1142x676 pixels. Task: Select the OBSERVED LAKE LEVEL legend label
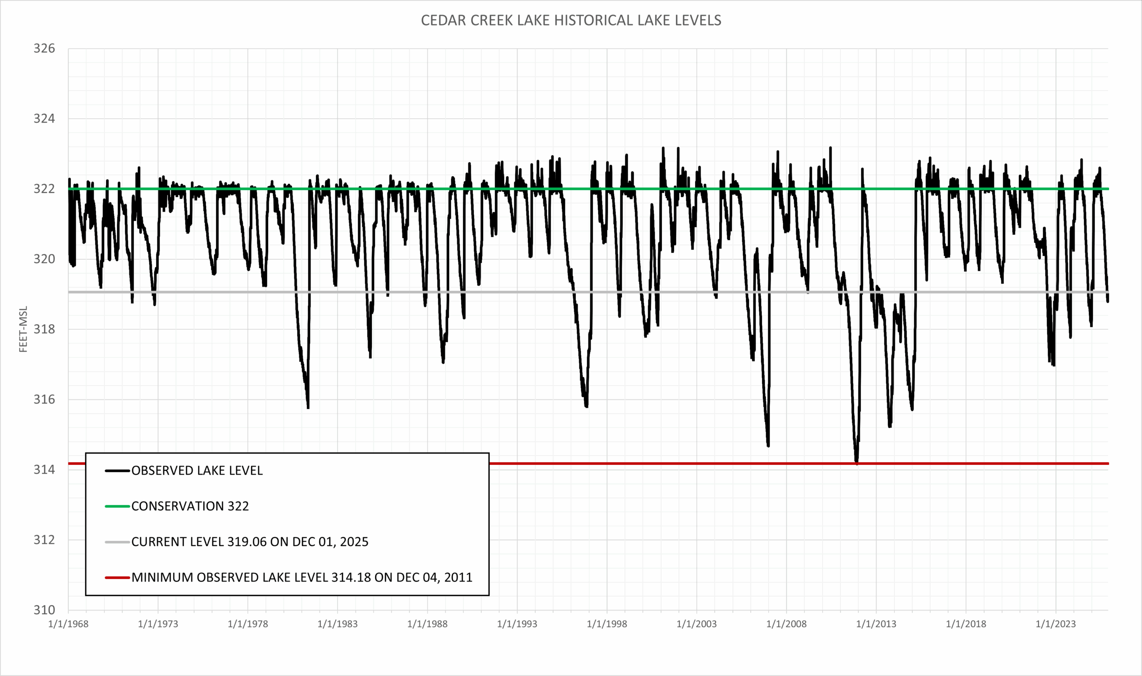pos(197,471)
